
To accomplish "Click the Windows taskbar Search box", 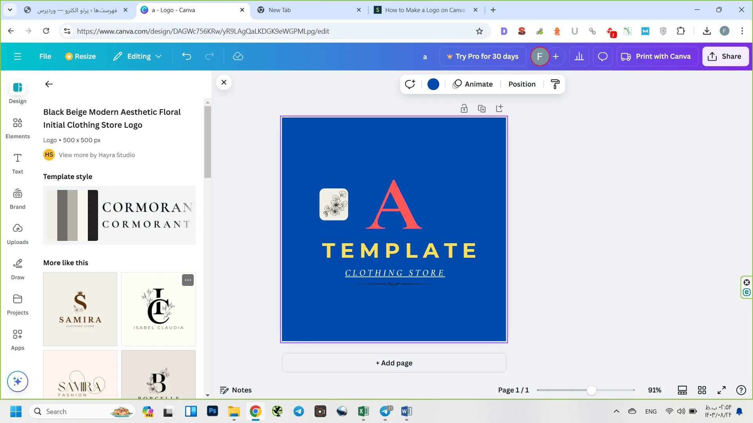I will pyautogui.click(x=82, y=412).
